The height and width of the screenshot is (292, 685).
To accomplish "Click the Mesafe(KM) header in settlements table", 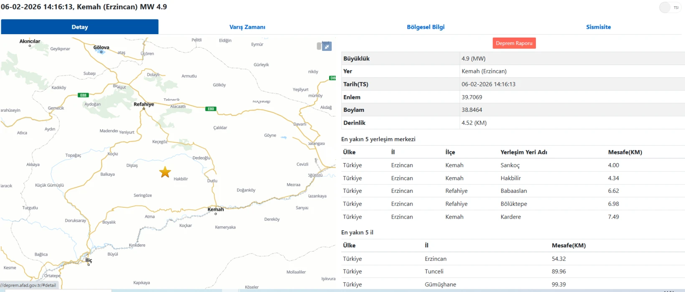I will pyautogui.click(x=625, y=152).
